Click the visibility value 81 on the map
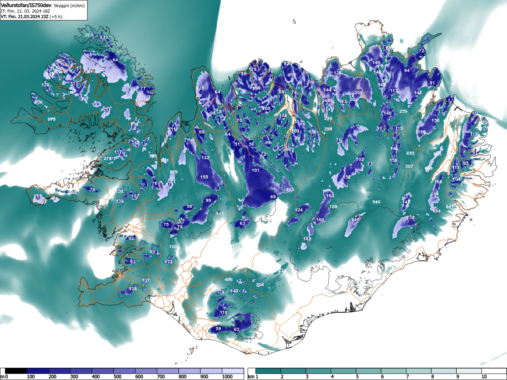 (432, 83)
